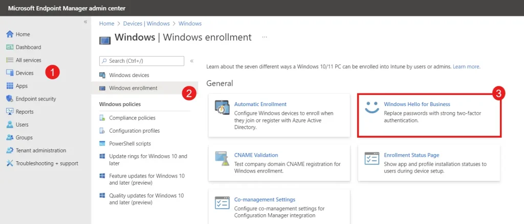Collapse the main left navigation sidebar
The width and height of the screenshot is (524, 224).
(85, 21)
